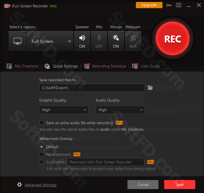The image size is (204, 193).
Task: Open the license key icon
Action: [x=169, y=5]
